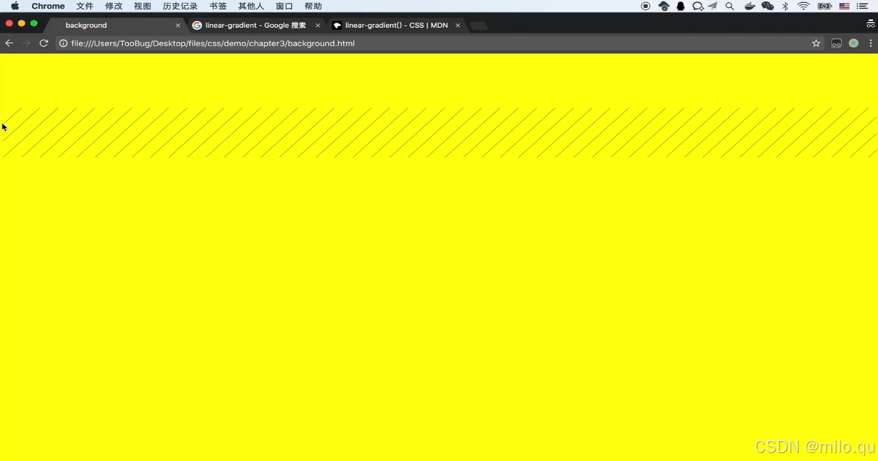Image resolution: width=878 pixels, height=461 pixels.
Task: Check battery status icon
Action: (825, 6)
